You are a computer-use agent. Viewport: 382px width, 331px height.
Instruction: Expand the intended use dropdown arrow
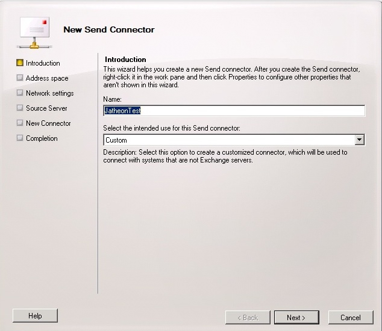click(359, 140)
